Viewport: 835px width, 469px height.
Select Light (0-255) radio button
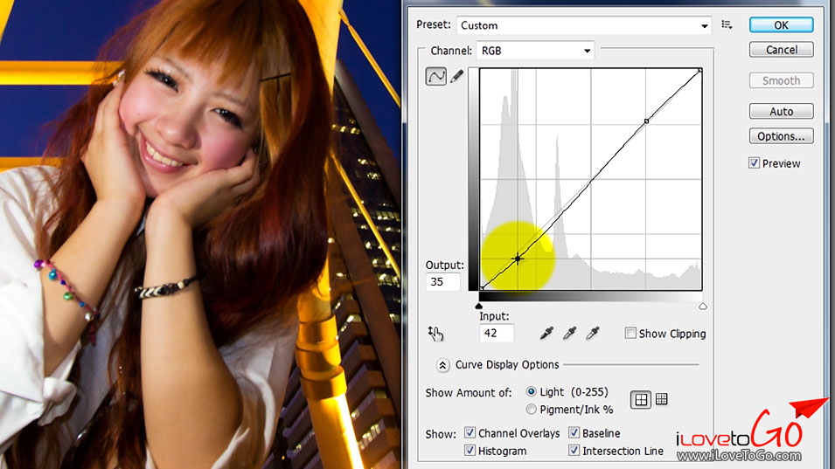[x=531, y=391]
